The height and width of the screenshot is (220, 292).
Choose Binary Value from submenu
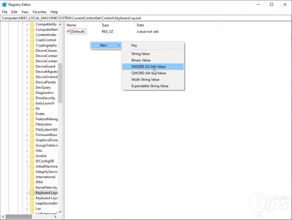coord(153,60)
